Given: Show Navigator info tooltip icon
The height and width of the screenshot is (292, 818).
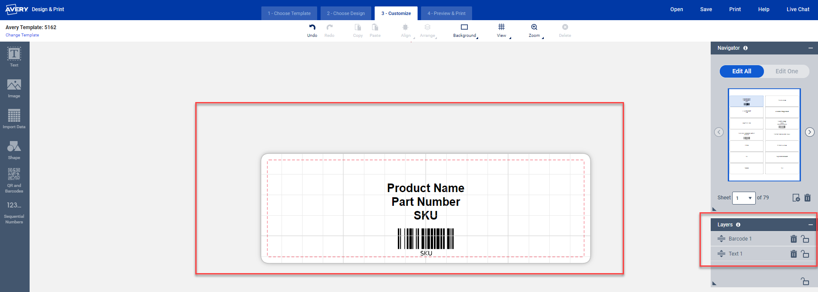Looking at the screenshot, I should pyautogui.click(x=745, y=48).
